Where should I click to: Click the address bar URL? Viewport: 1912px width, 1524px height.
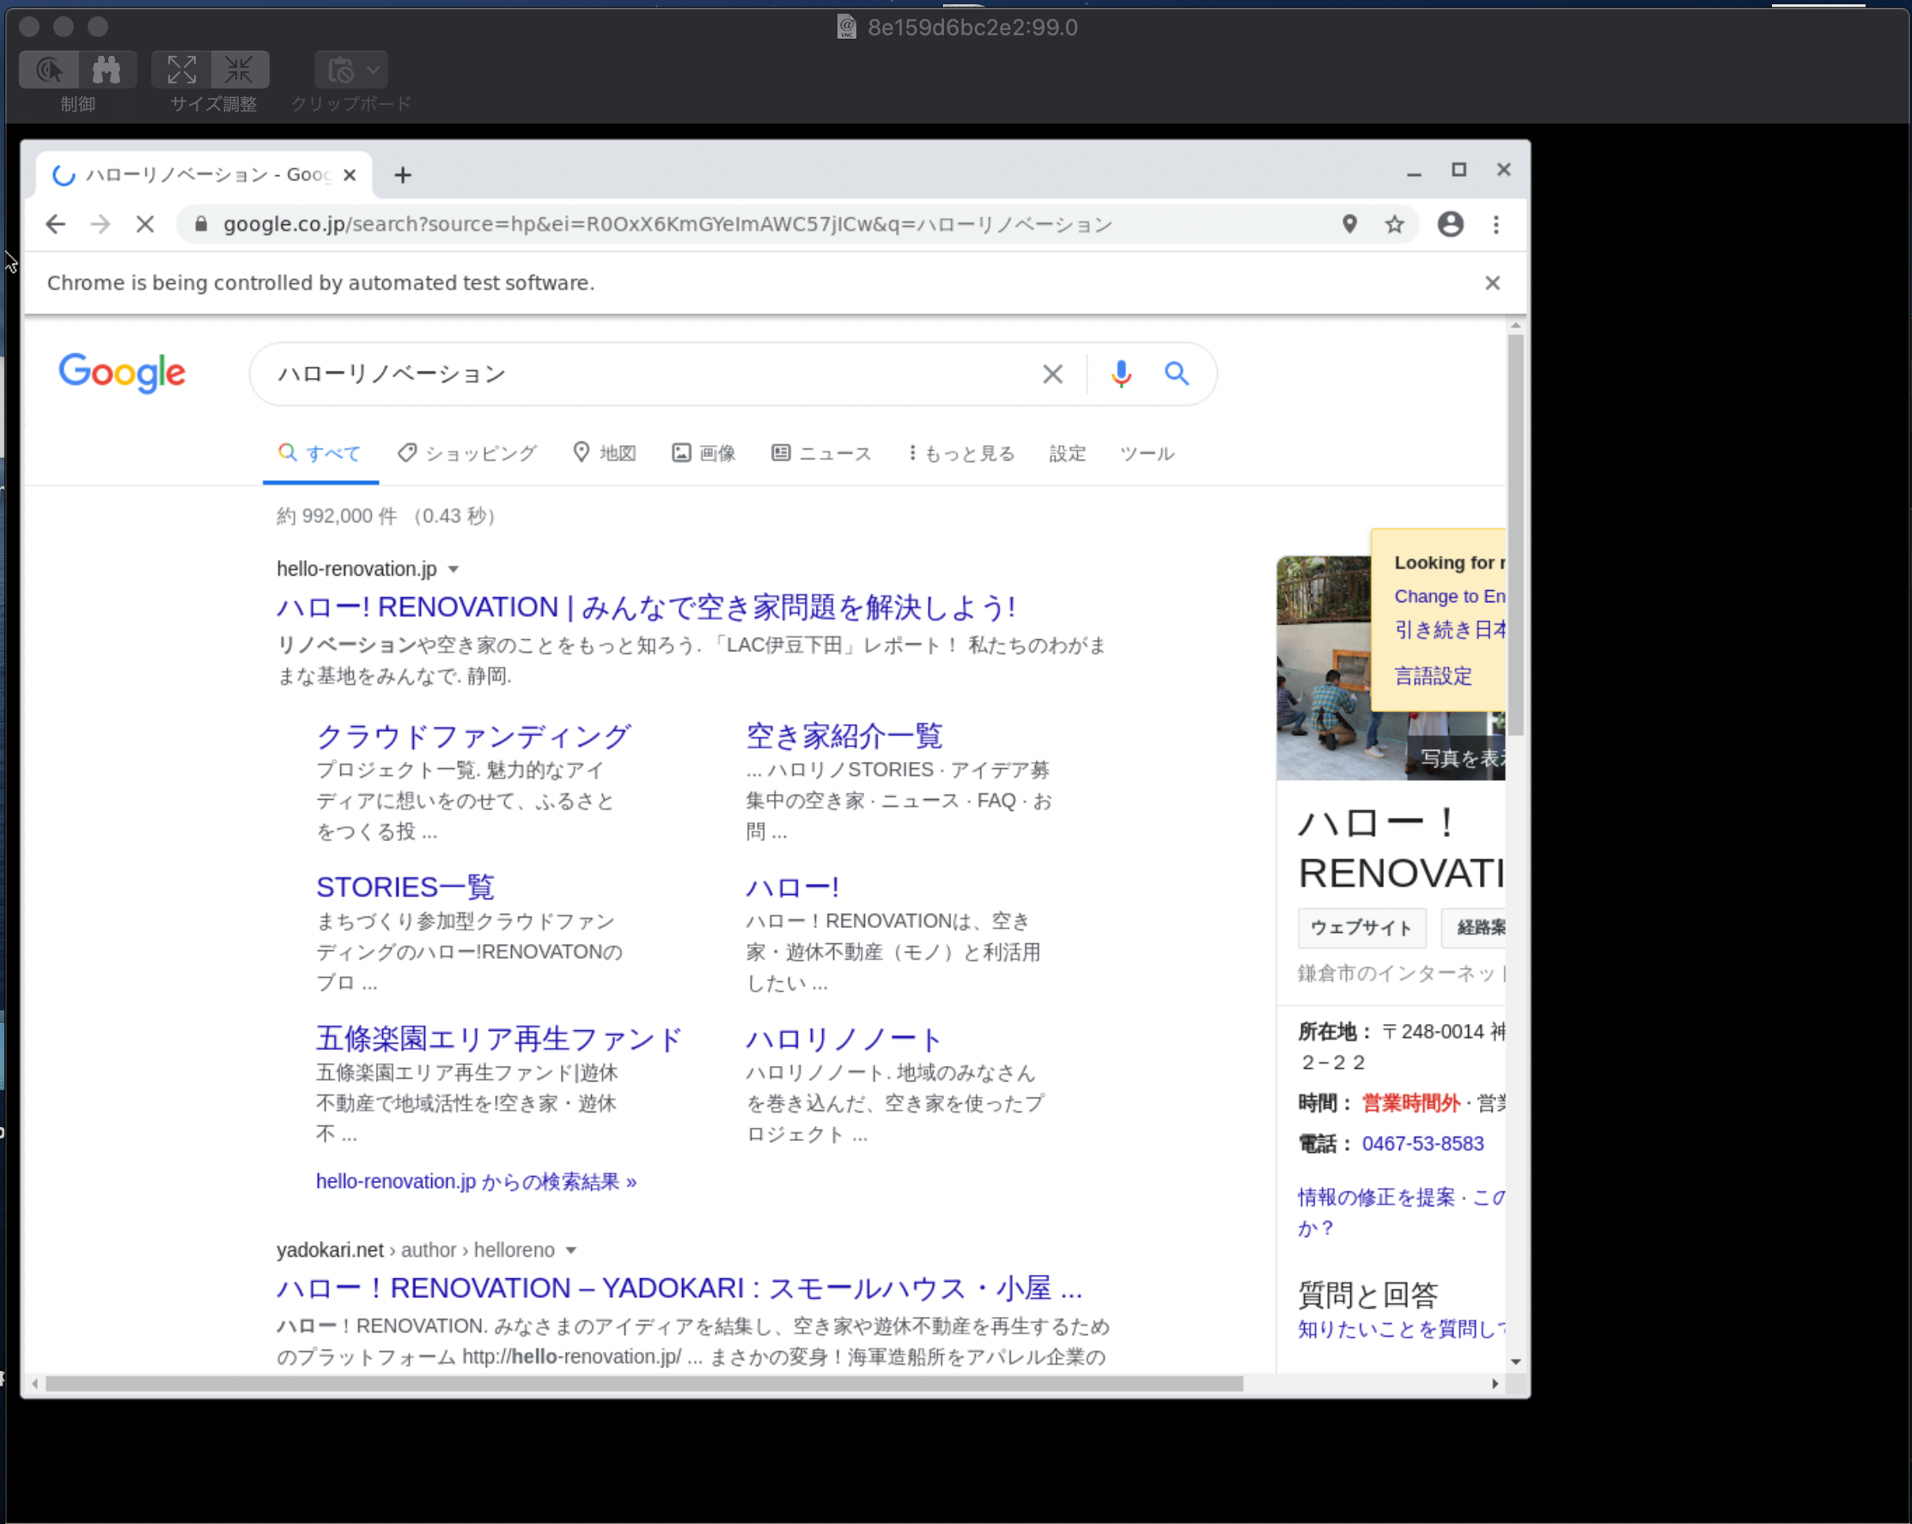[x=667, y=224]
